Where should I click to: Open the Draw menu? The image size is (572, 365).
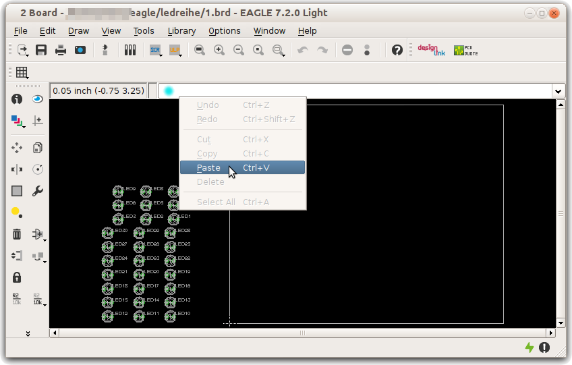[x=78, y=31]
